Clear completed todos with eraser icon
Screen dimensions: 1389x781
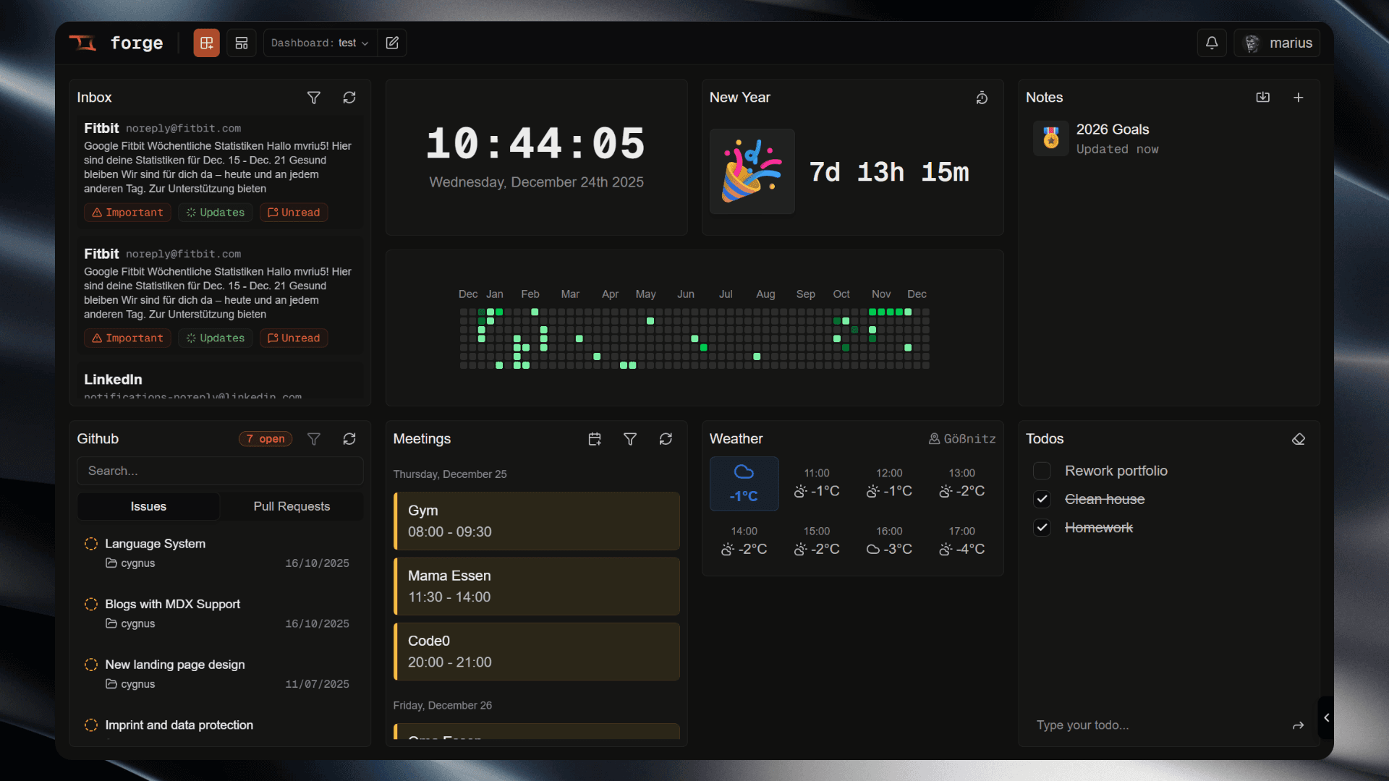click(1299, 439)
